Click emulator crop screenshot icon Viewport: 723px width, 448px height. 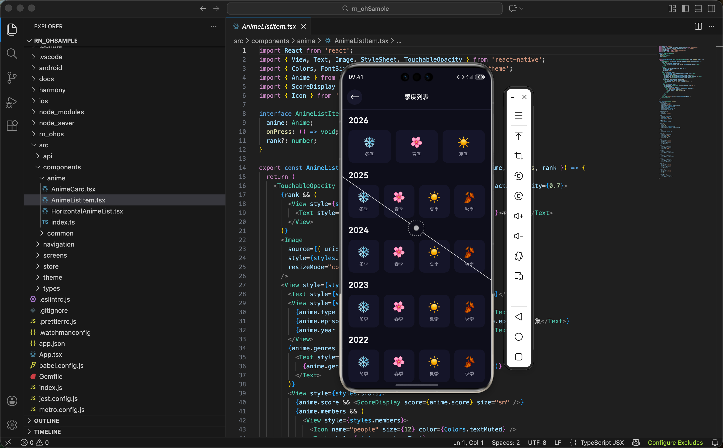tap(518, 156)
